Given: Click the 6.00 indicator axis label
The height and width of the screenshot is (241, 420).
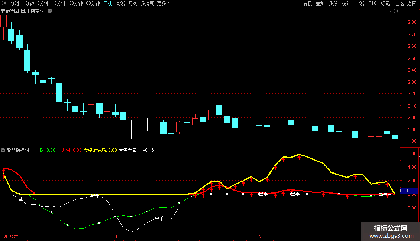Looking at the screenshot, I should click(412, 153).
